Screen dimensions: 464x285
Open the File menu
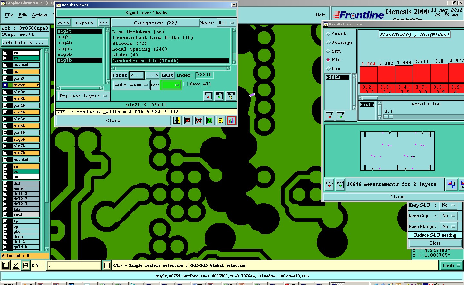click(x=9, y=15)
